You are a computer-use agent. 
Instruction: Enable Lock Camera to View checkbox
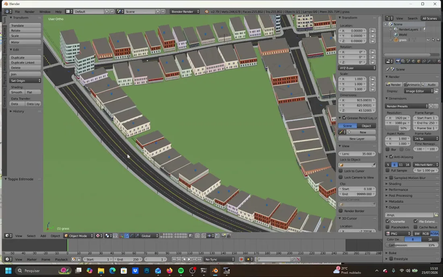click(341, 177)
